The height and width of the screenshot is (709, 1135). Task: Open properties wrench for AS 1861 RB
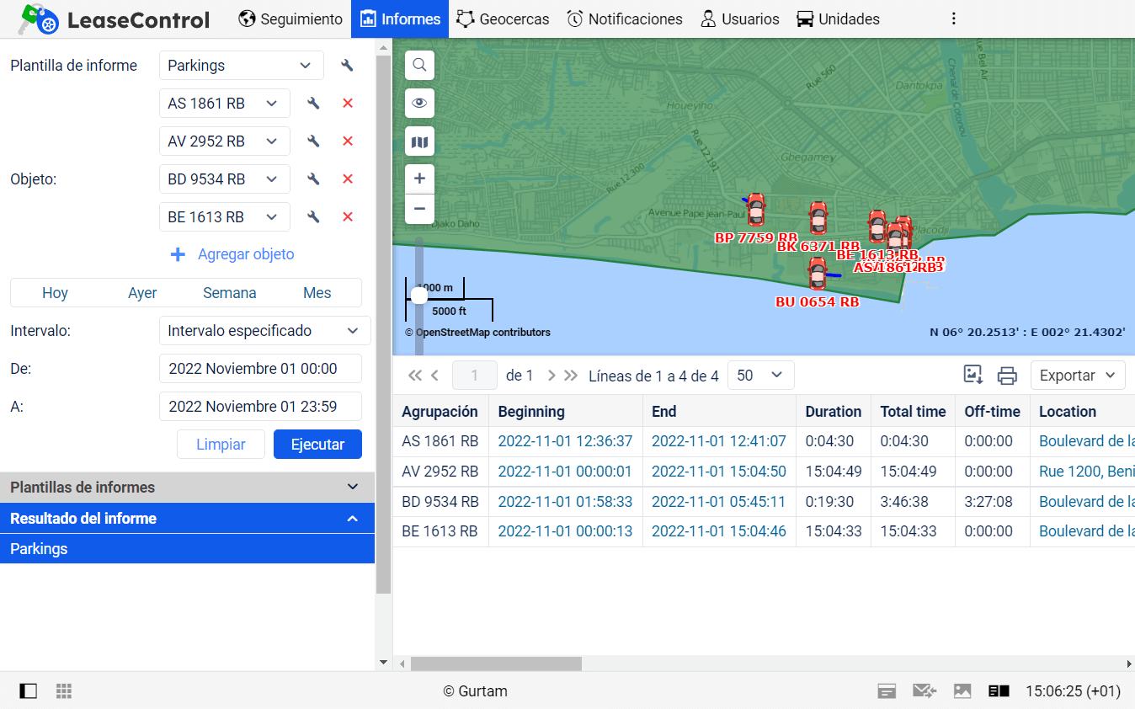click(313, 104)
